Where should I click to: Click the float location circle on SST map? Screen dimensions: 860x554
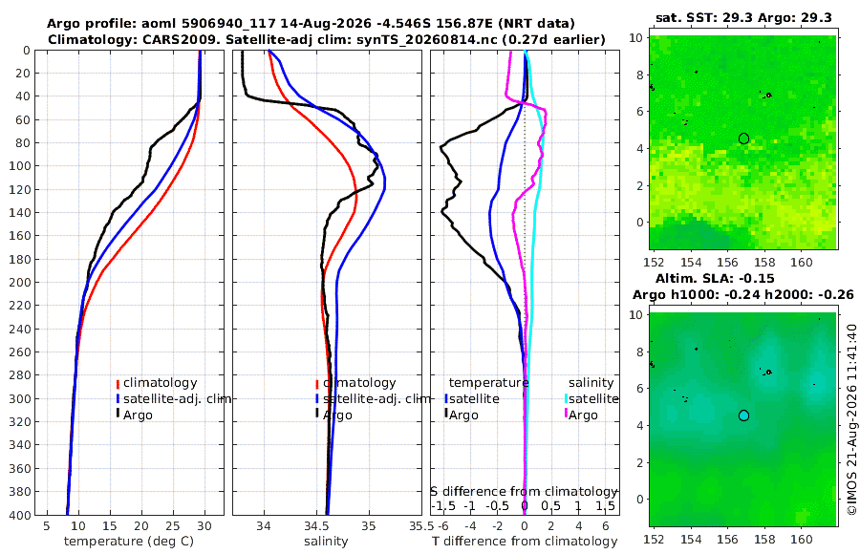[x=743, y=138]
